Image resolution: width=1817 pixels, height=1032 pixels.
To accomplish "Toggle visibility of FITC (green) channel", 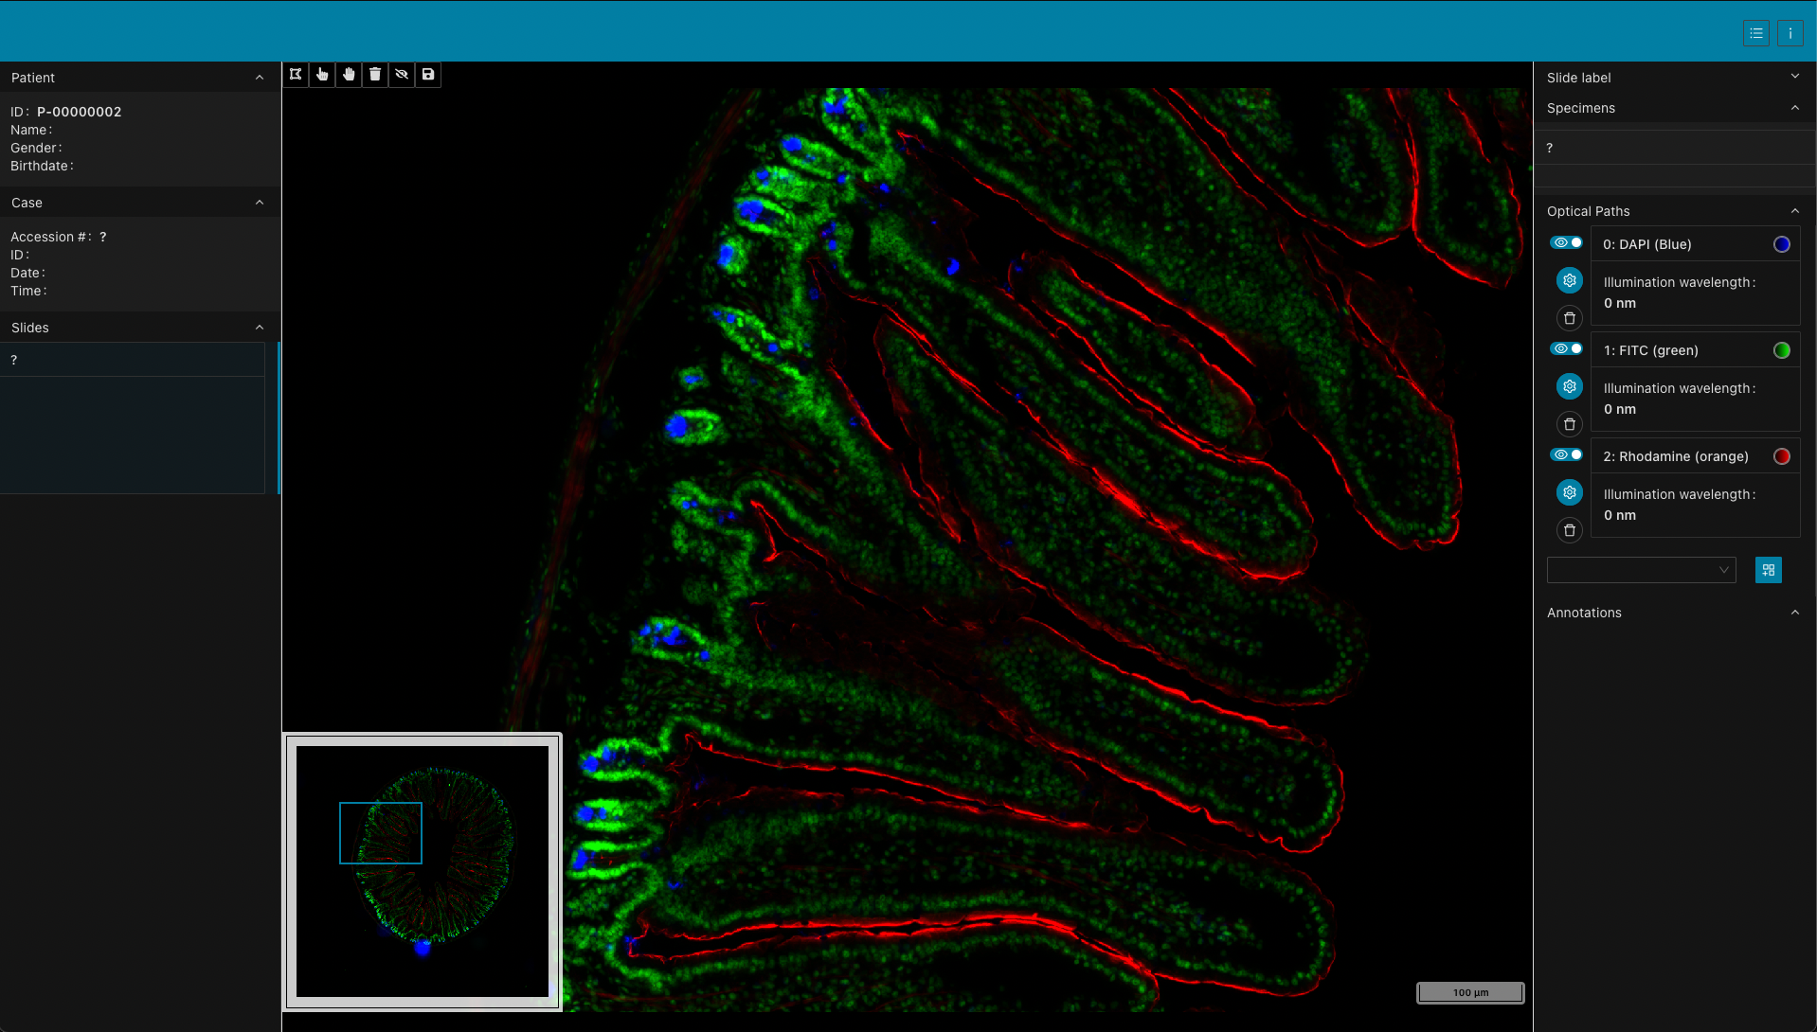I will [x=1566, y=349].
